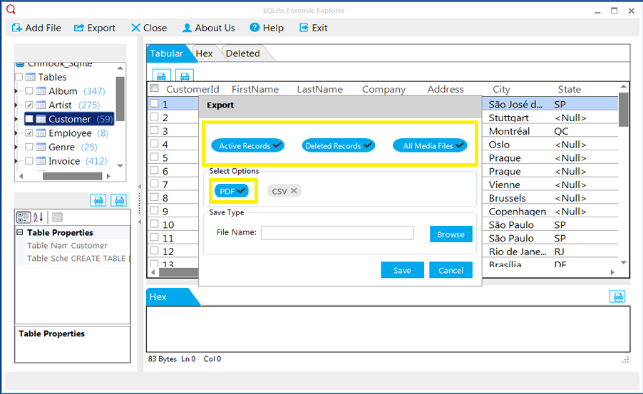Click lower splitter arrow beside properties panel
The image size is (643, 394).
[140, 222]
